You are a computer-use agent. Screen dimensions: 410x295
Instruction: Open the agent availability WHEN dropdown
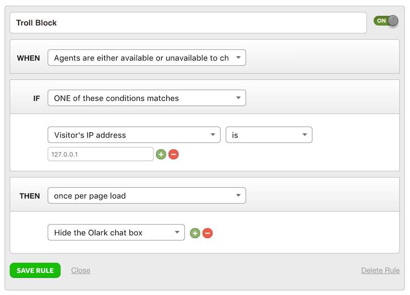(147, 58)
